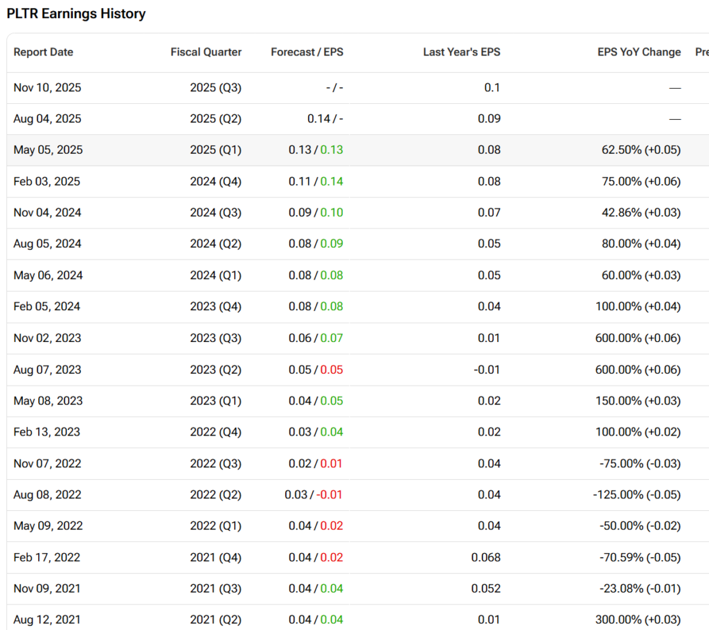Click the 2023 (Q3) fiscal quarter cell
Image resolution: width=709 pixels, height=630 pixels.
[216, 338]
